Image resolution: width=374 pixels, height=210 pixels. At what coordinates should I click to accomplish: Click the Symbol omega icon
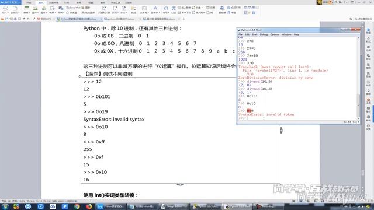pyautogui.click(x=166, y=8)
